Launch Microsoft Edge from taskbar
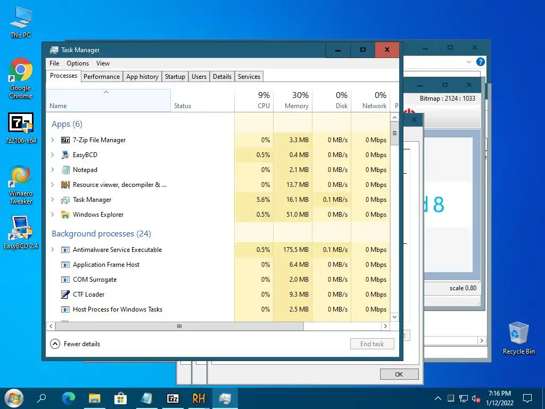Image resolution: width=545 pixels, height=409 pixels. [x=69, y=398]
